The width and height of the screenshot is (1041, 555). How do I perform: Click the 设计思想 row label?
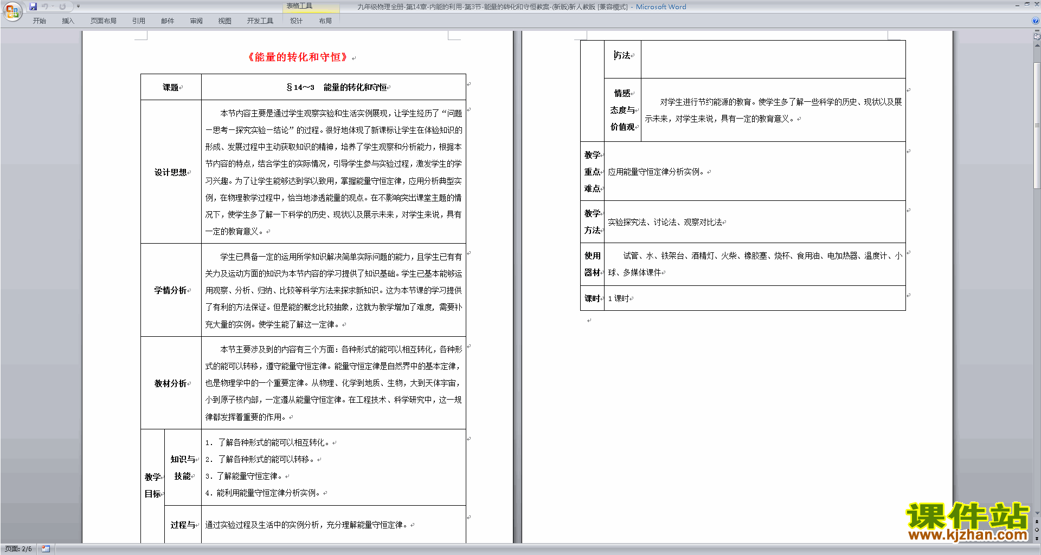point(171,172)
